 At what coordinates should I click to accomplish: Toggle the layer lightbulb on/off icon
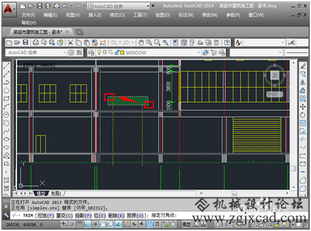pyautogui.click(x=99, y=52)
